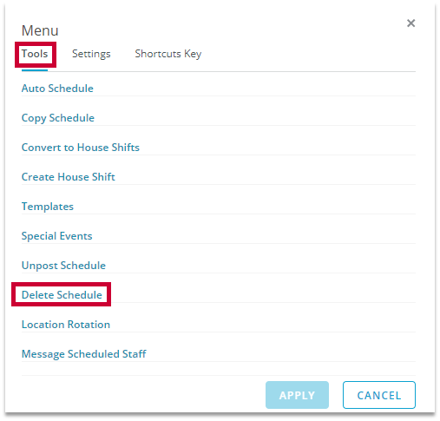
Task: Switch to the Tools tab
Action: coord(35,54)
